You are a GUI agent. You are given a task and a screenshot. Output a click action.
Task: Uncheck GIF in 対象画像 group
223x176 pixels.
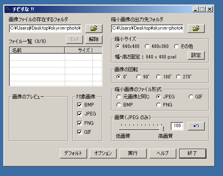click(x=84, y=132)
